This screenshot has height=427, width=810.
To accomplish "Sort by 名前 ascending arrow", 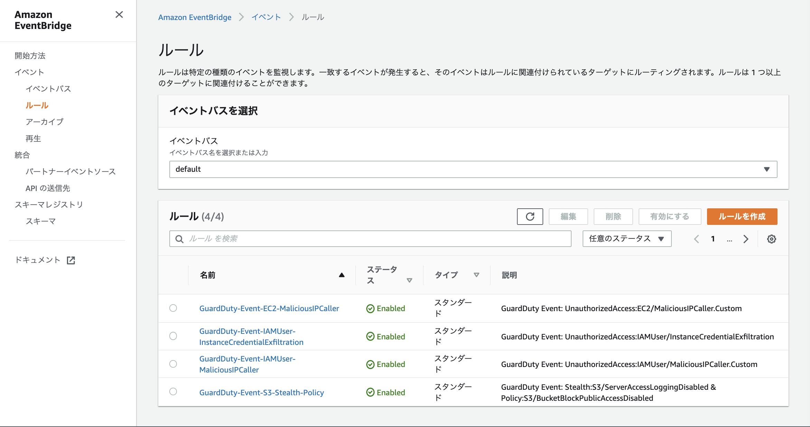I will pos(342,275).
